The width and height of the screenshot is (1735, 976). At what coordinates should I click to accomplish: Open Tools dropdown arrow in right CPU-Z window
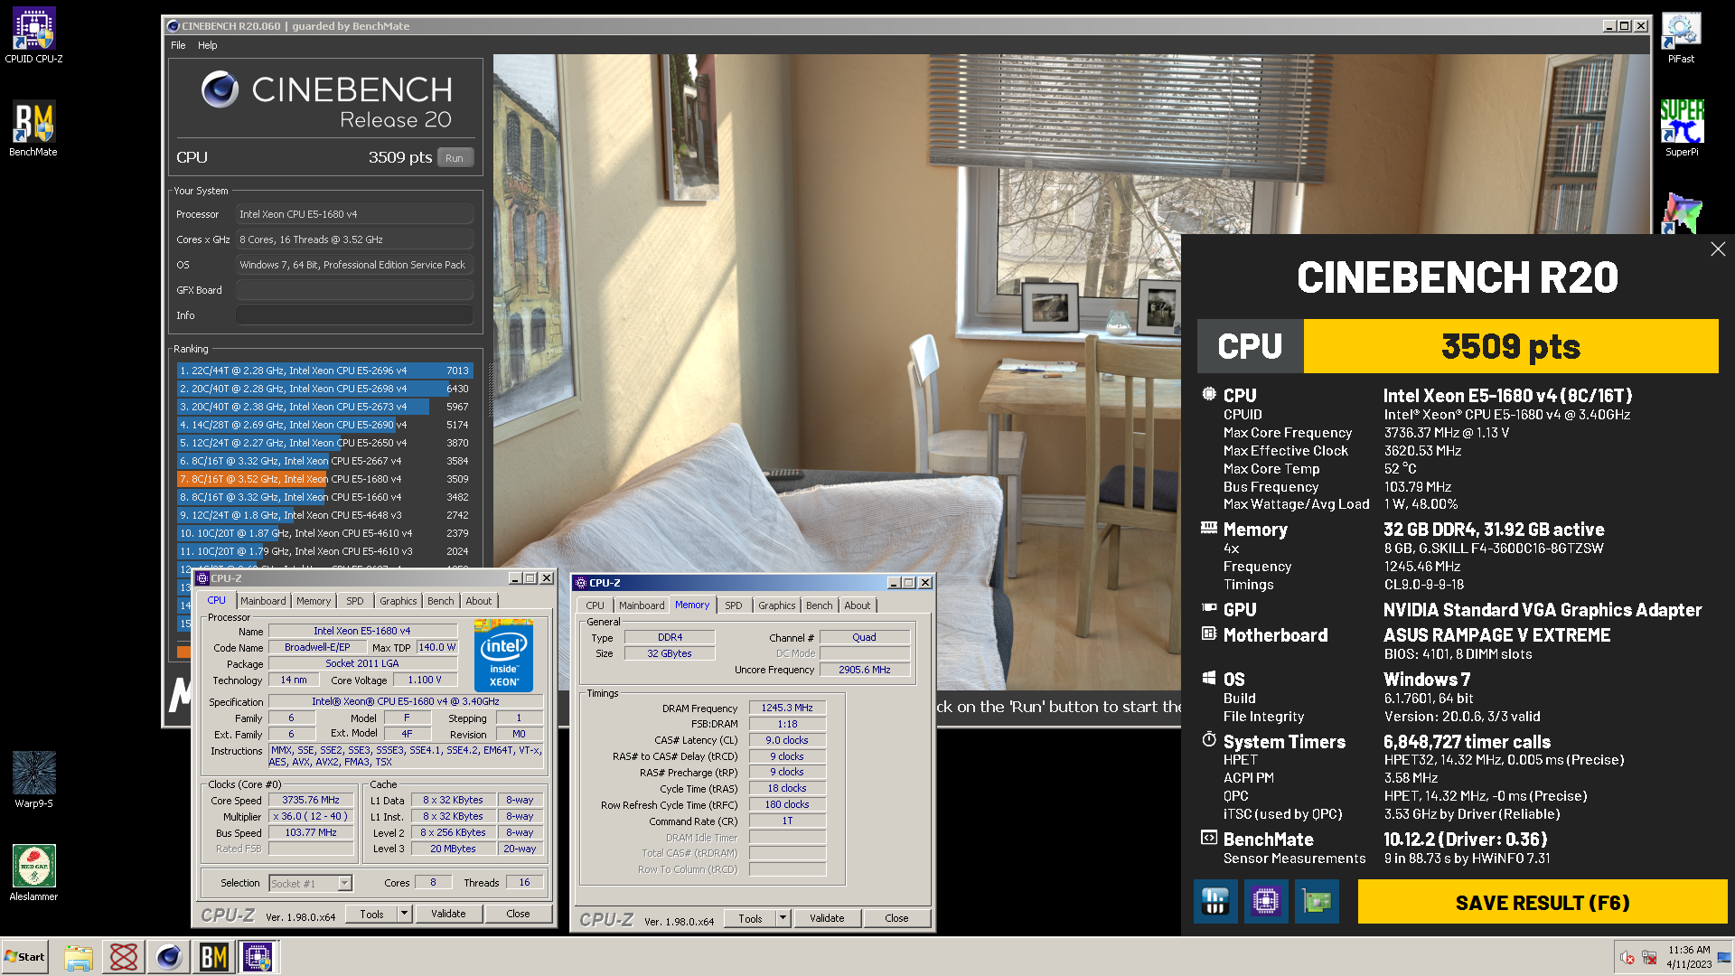click(x=783, y=918)
